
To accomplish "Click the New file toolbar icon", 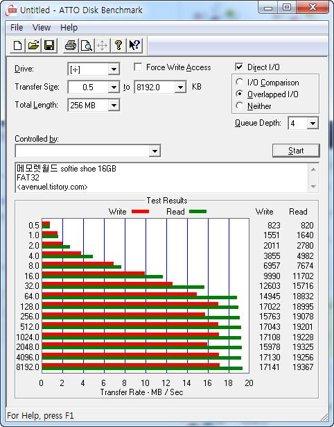I will pyautogui.click(x=17, y=45).
